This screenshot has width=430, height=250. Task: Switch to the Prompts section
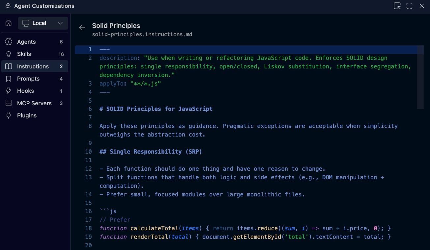pyautogui.click(x=27, y=79)
